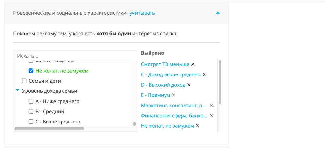
Task: Open 'E - Премиум' selected link
Action: point(155,95)
